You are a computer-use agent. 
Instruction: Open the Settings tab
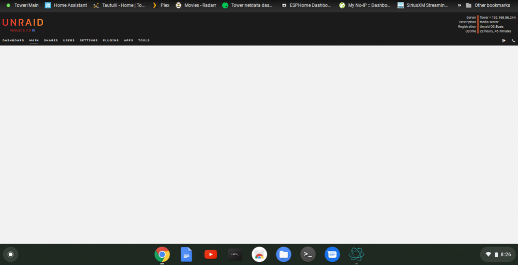[x=89, y=40]
